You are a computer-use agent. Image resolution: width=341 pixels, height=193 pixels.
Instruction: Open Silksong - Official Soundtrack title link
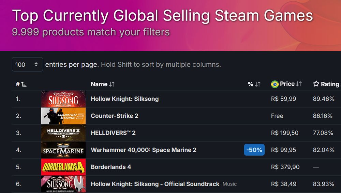pyautogui.click(x=155, y=184)
